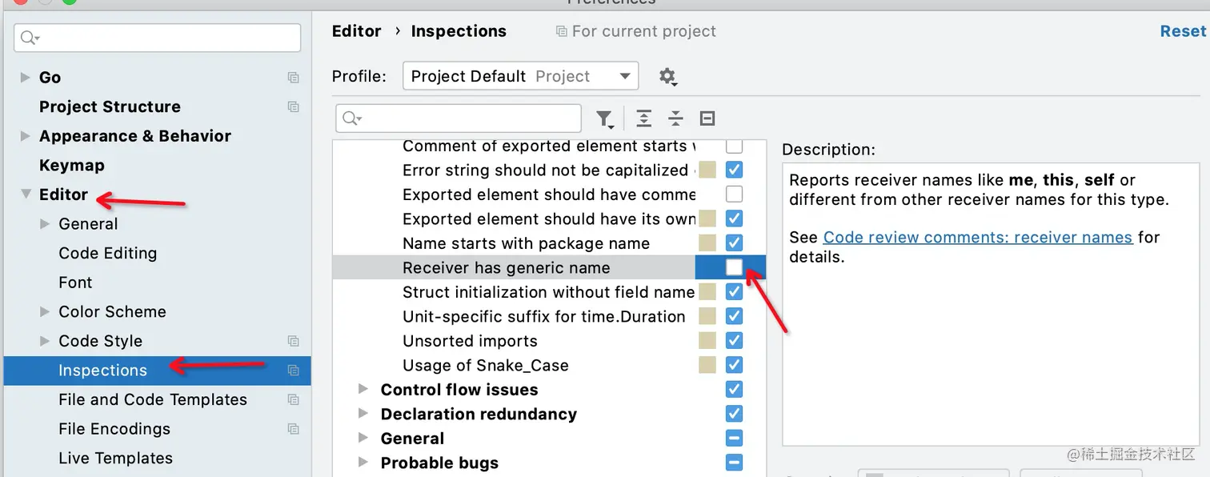The image size is (1210, 477).
Task: Open the inspection filter funnel icon
Action: 605,118
